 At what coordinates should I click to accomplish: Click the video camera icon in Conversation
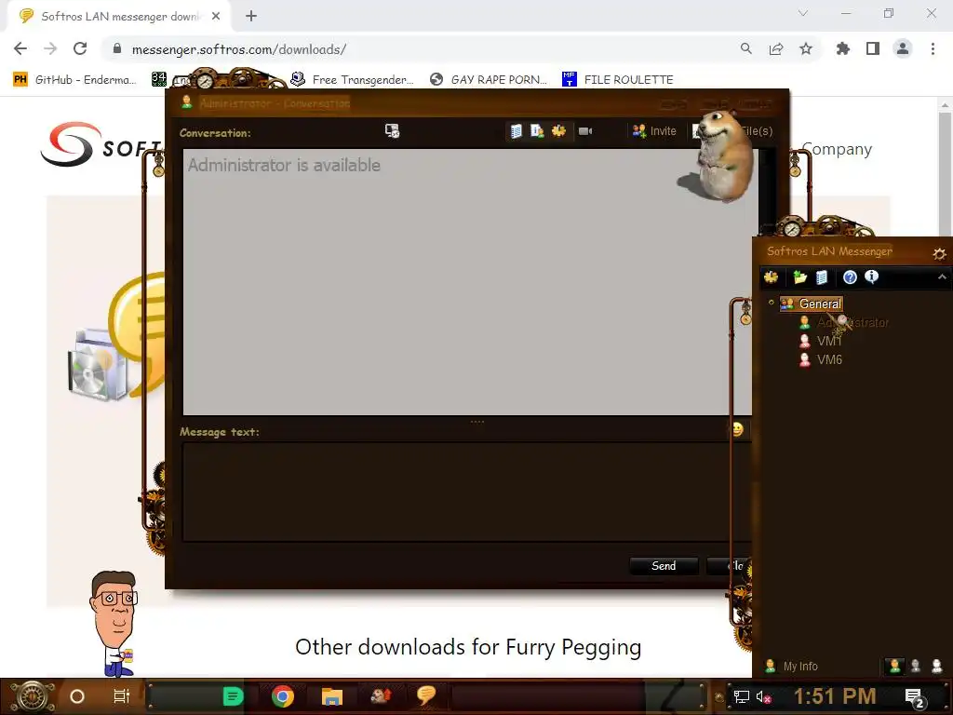click(585, 131)
